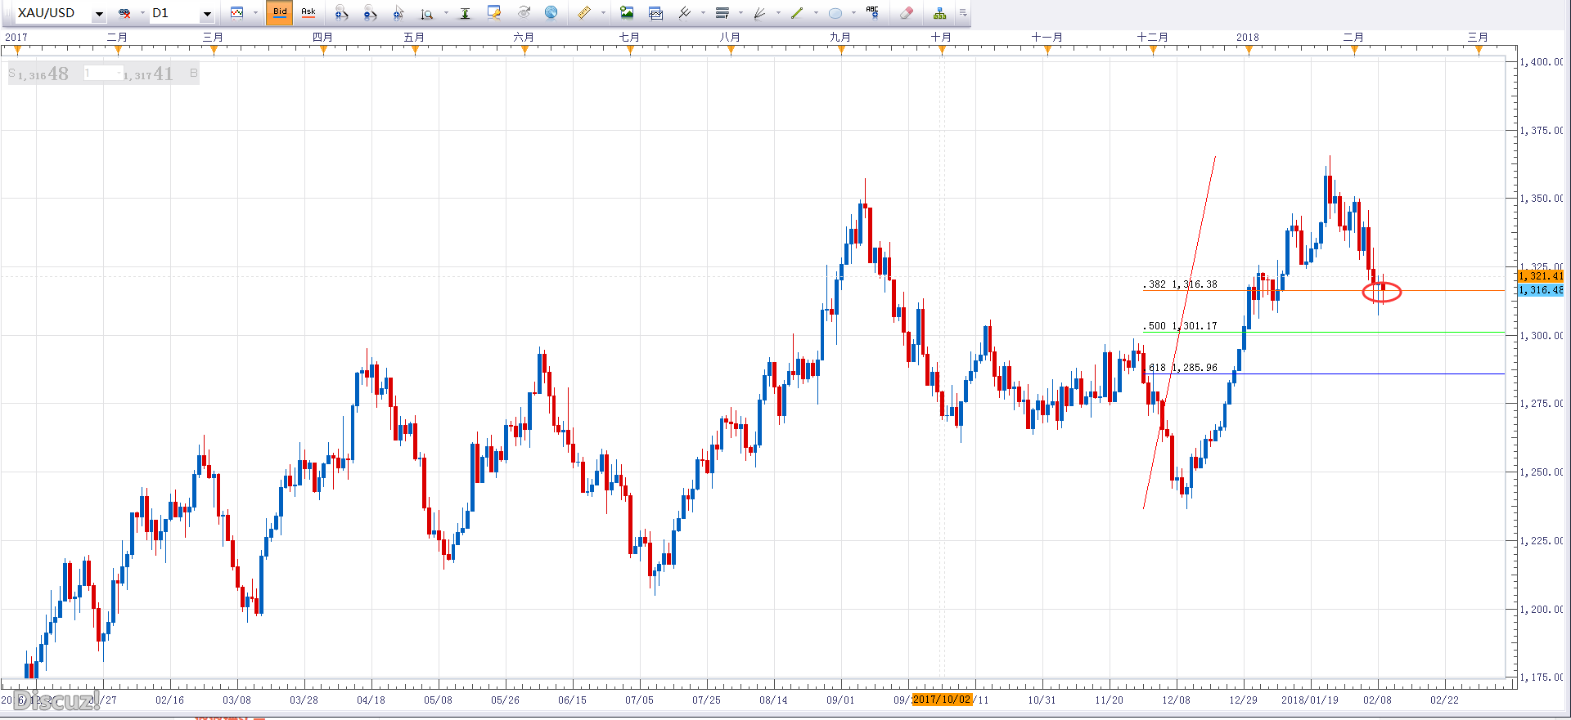1571x720 pixels.
Task: Click the hierarchy tree icon in toolbar
Action: tap(939, 13)
